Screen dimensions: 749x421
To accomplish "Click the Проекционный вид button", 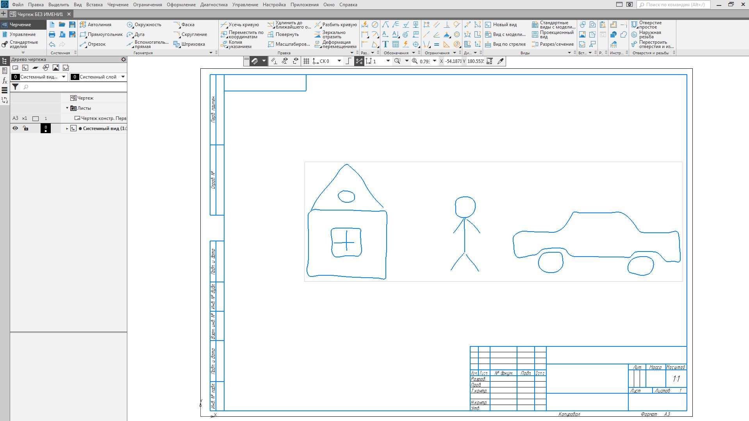I will [553, 34].
